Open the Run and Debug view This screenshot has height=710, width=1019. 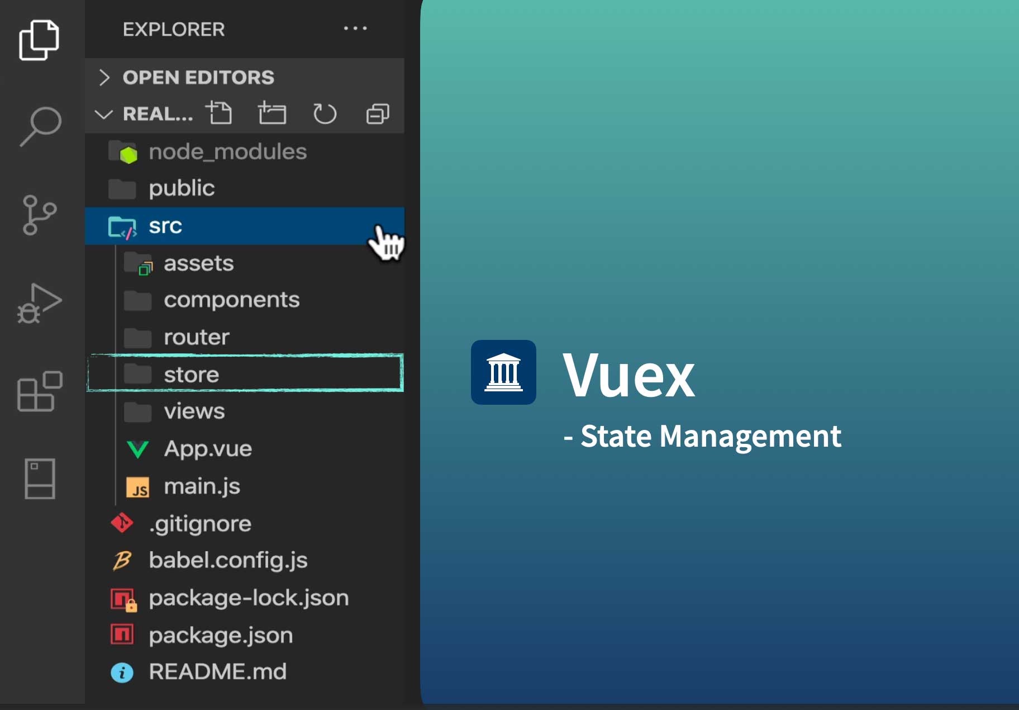[x=39, y=303]
